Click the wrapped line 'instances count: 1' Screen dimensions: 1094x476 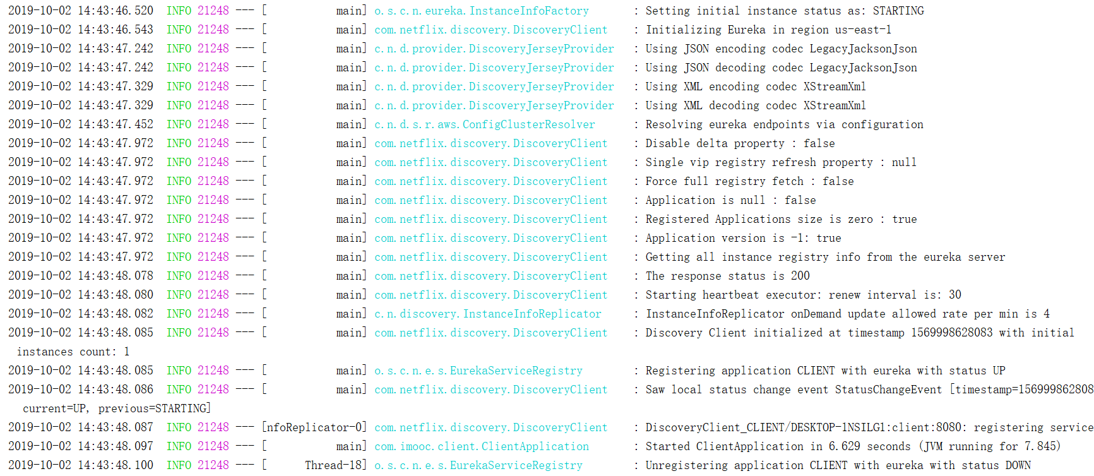coord(73,352)
